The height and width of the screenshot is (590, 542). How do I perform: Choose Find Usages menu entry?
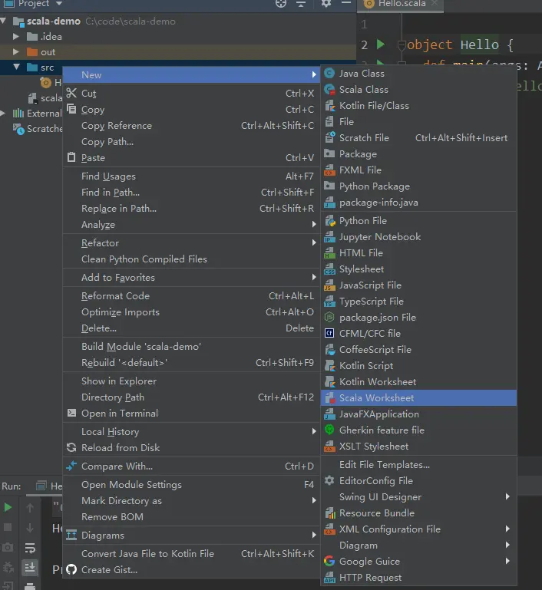point(191,176)
